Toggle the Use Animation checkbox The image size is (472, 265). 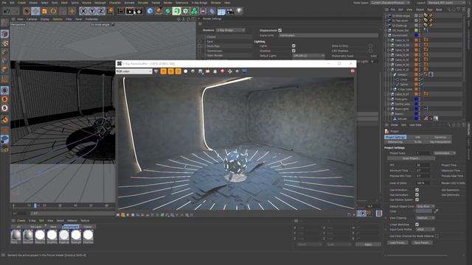417,190
